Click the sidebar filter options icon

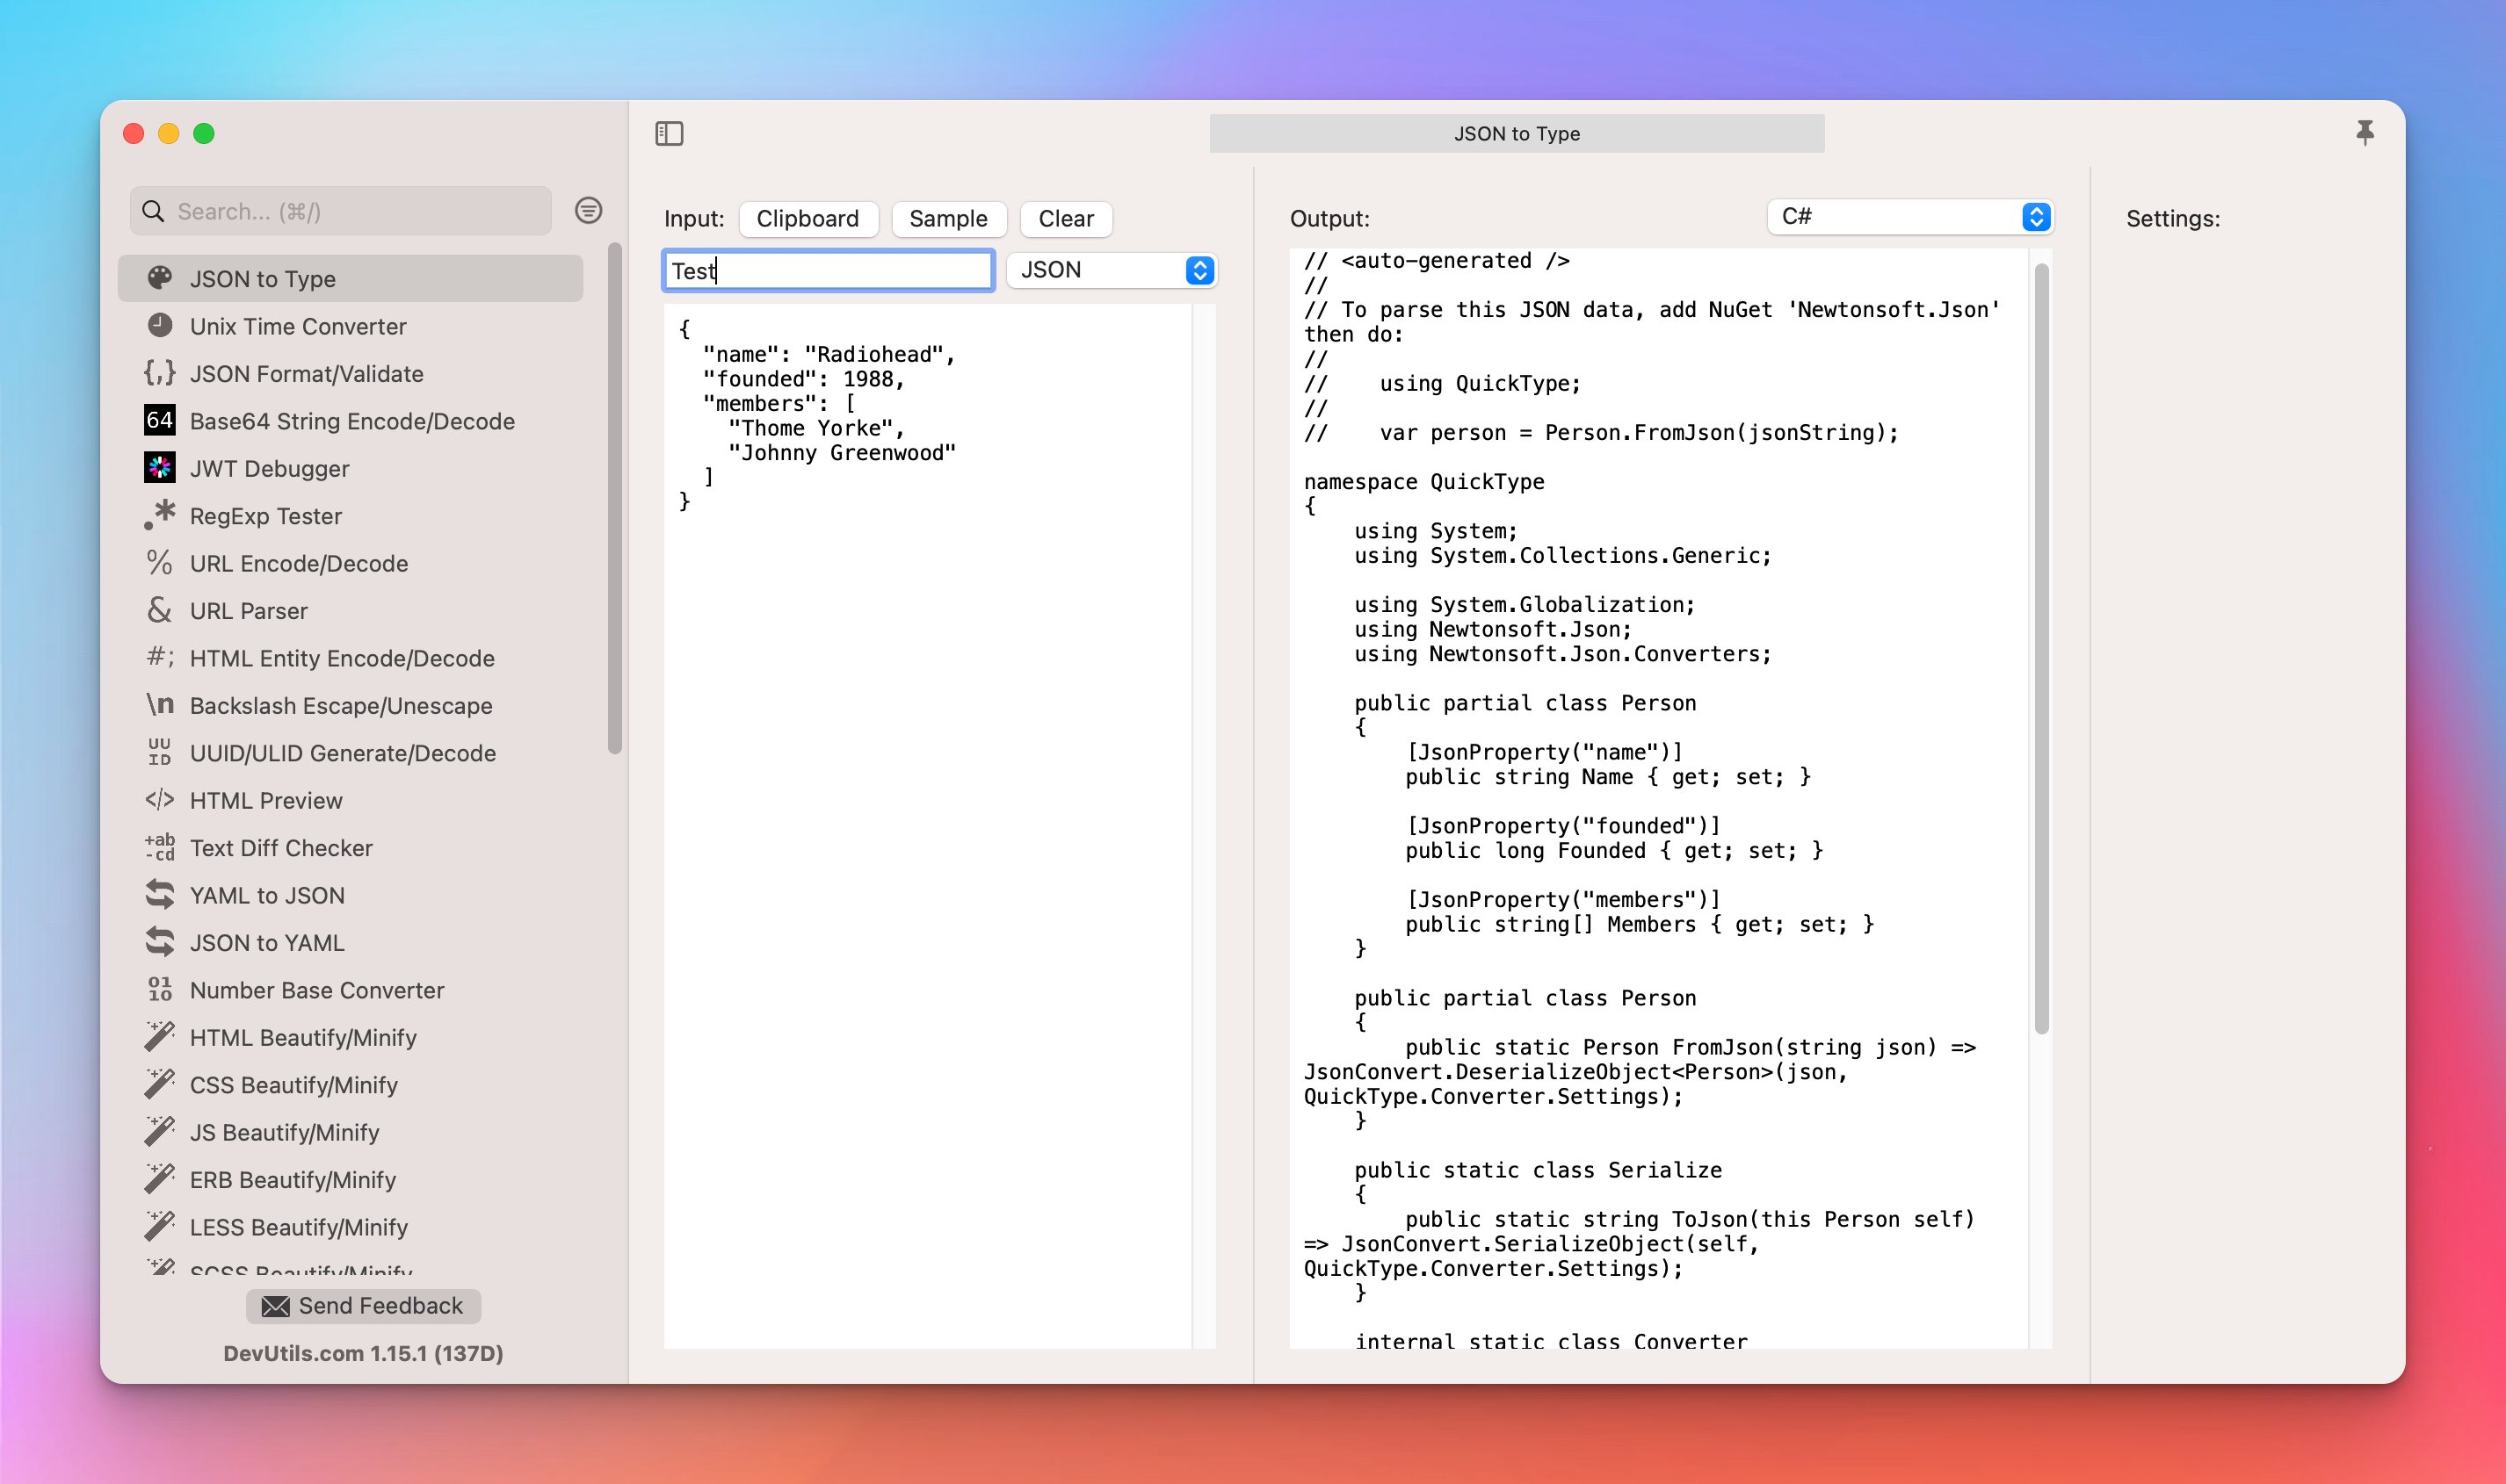[x=588, y=210]
